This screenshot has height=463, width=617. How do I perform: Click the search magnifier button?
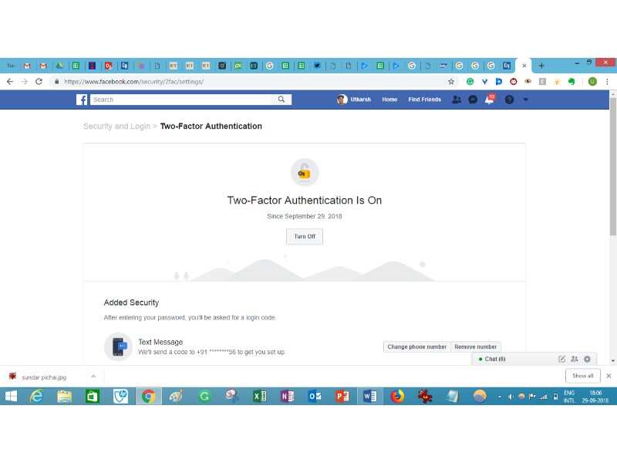click(x=282, y=100)
